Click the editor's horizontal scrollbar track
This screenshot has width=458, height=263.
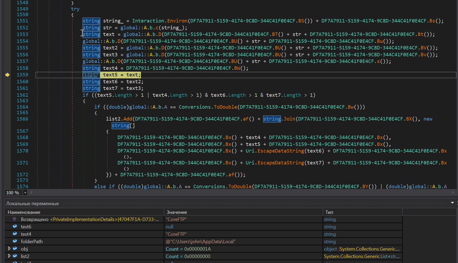pyautogui.click(x=238, y=192)
